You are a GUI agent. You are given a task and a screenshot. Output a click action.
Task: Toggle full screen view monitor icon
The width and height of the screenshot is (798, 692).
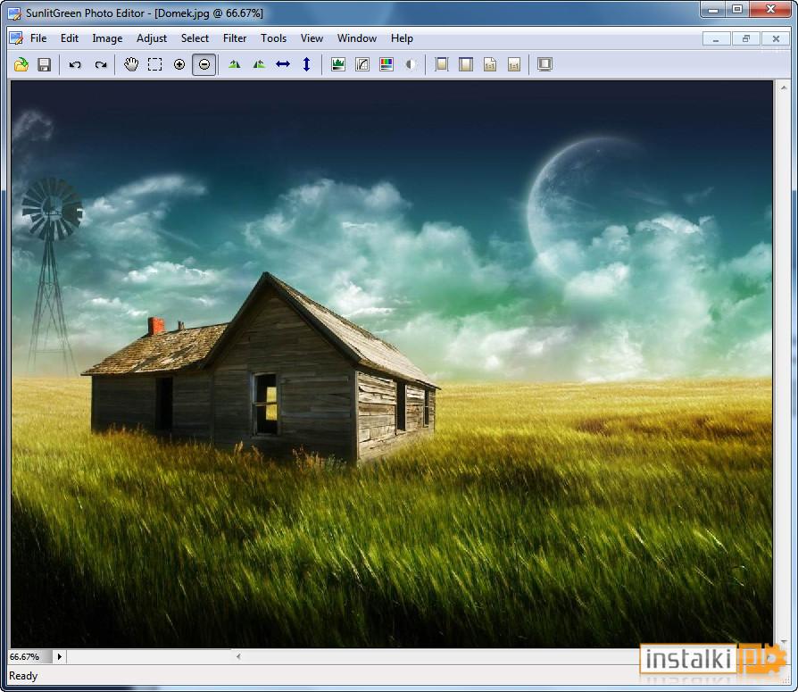(x=544, y=64)
